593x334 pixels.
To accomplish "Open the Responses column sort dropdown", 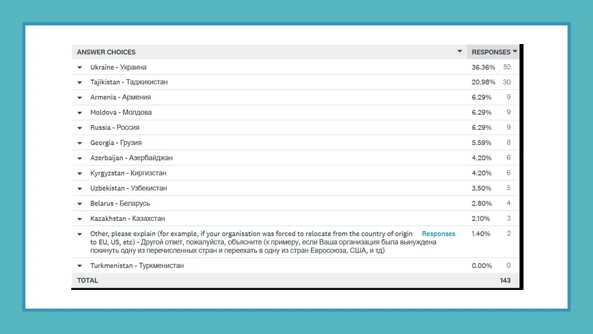I will pyautogui.click(x=515, y=52).
